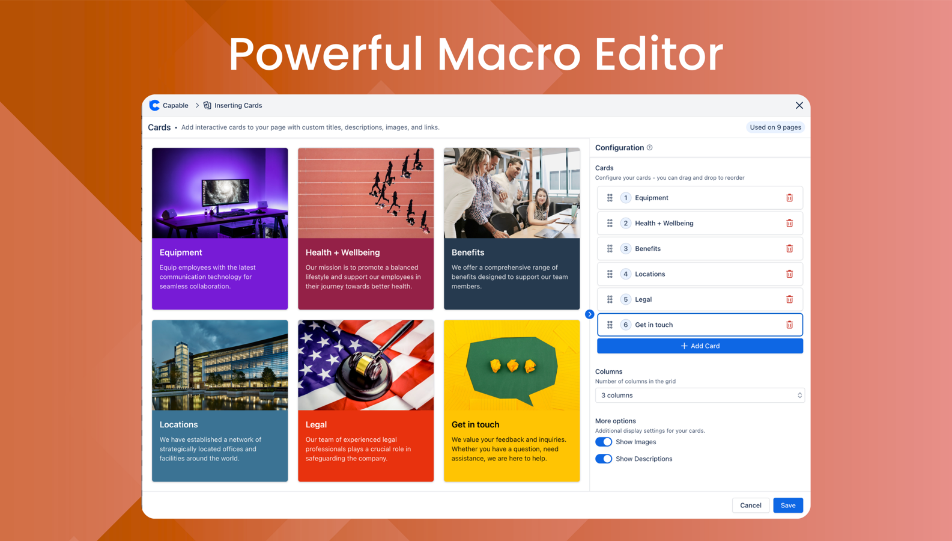Click the Health + Wellbeing card title
This screenshot has height=541, width=952.
342,252
